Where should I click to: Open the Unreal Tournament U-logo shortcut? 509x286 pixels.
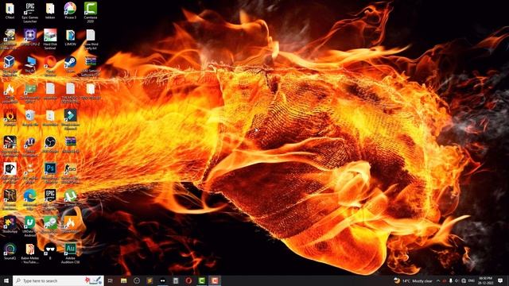30,146
